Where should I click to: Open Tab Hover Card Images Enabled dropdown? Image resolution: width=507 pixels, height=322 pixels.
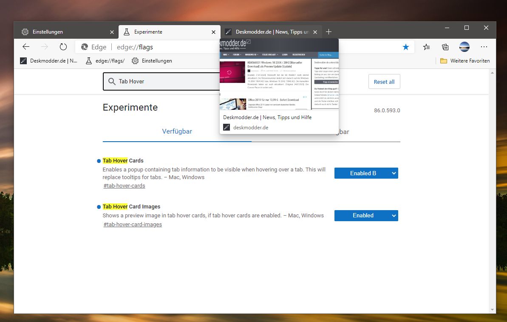pyautogui.click(x=366, y=216)
